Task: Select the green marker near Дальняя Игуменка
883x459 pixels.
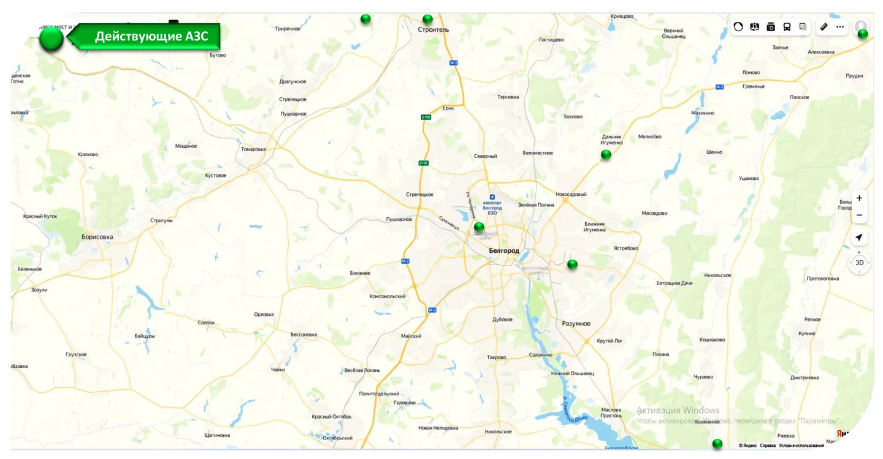Action: click(606, 155)
